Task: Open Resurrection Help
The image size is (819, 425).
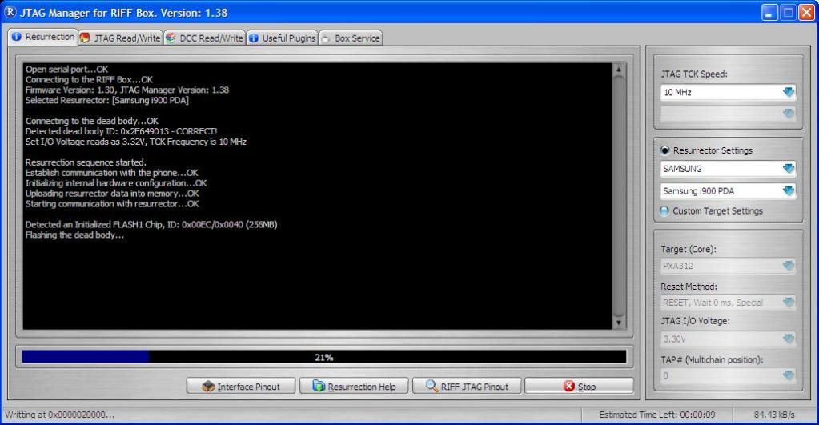Action: point(354,387)
